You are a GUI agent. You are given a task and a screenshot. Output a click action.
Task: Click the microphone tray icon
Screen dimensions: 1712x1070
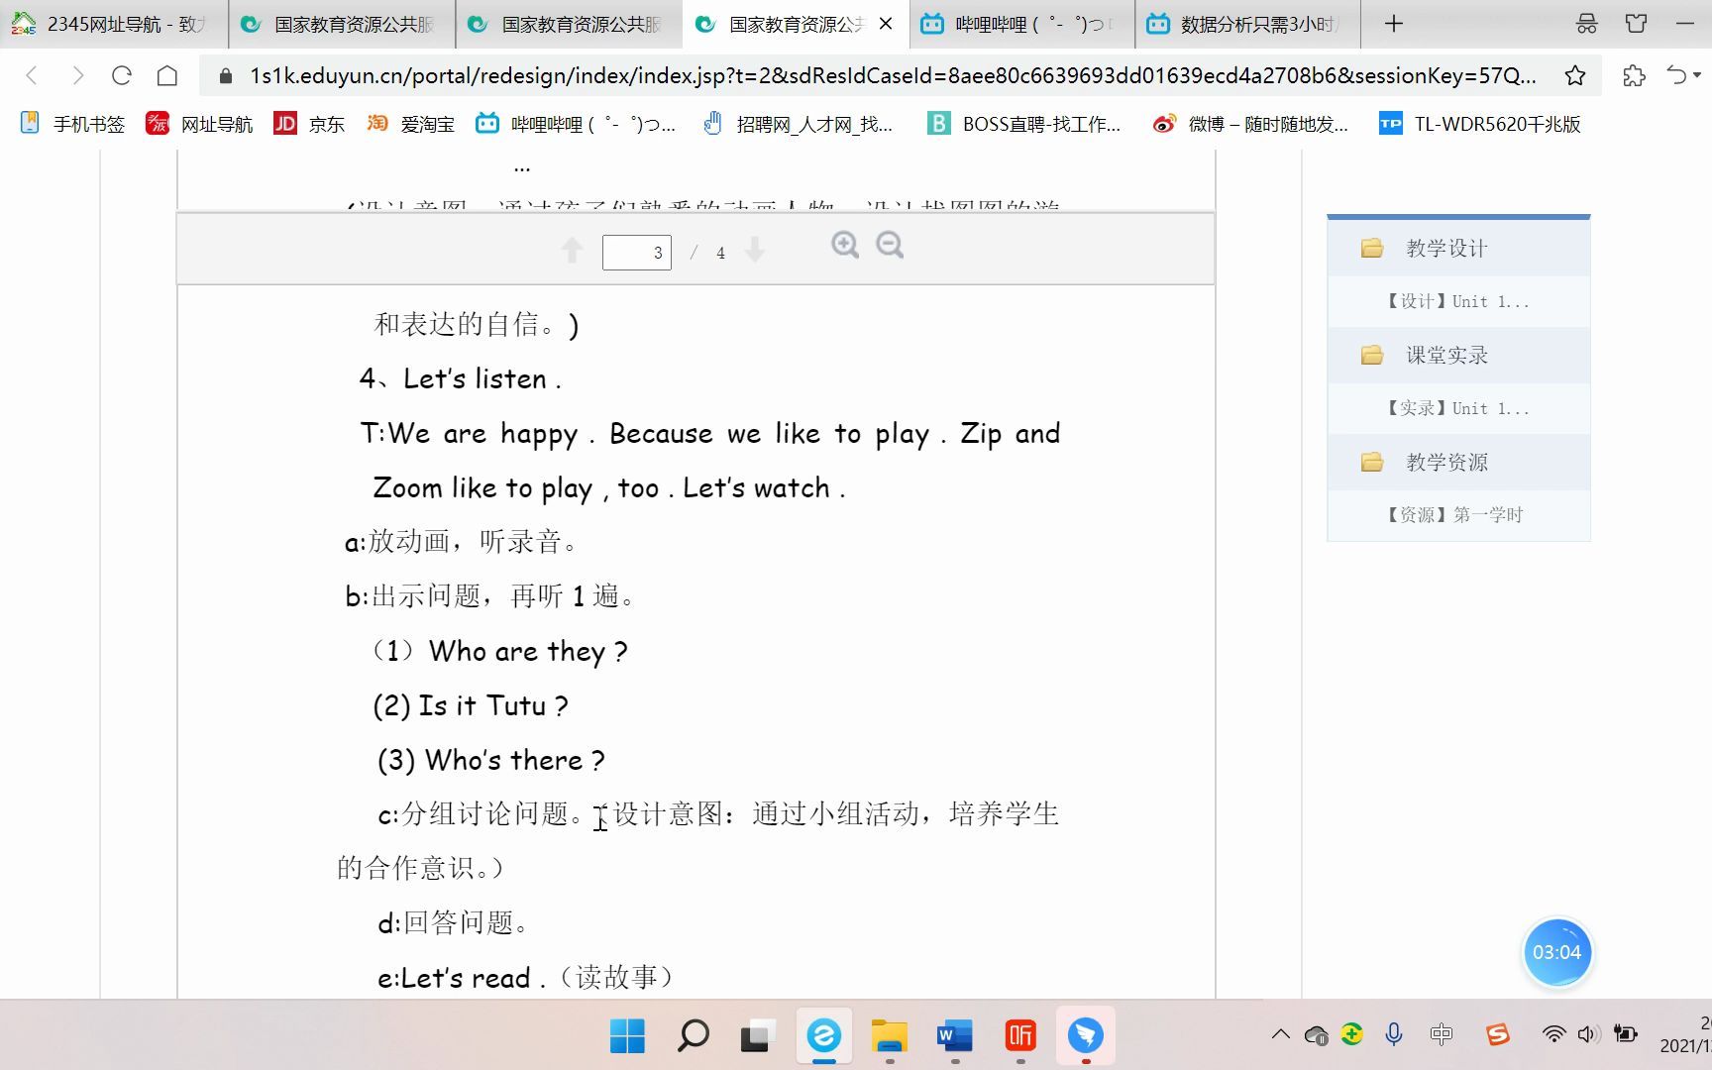point(1394,1034)
